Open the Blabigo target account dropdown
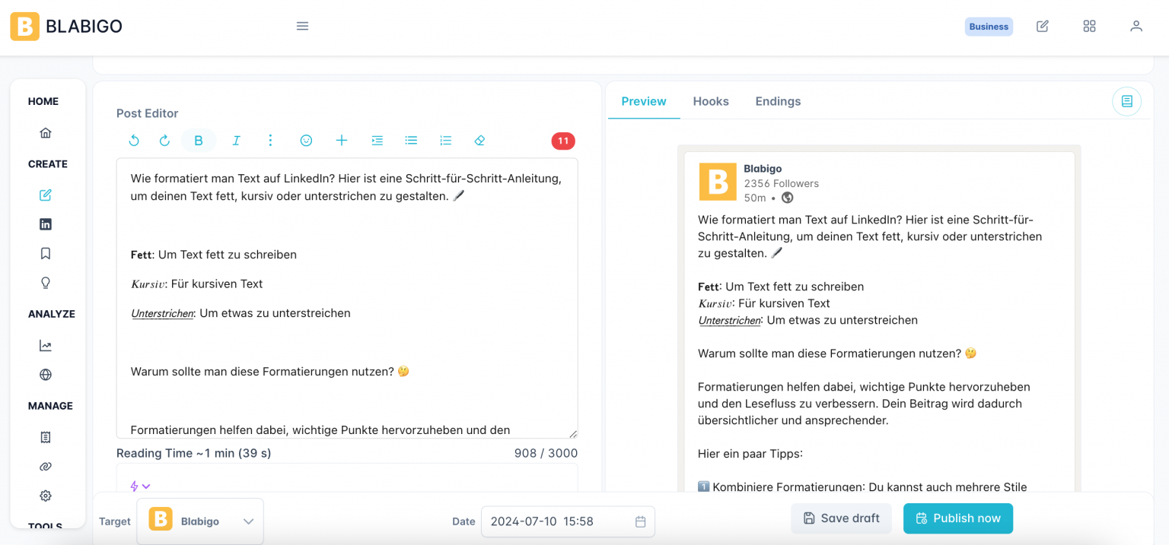 pyautogui.click(x=200, y=521)
